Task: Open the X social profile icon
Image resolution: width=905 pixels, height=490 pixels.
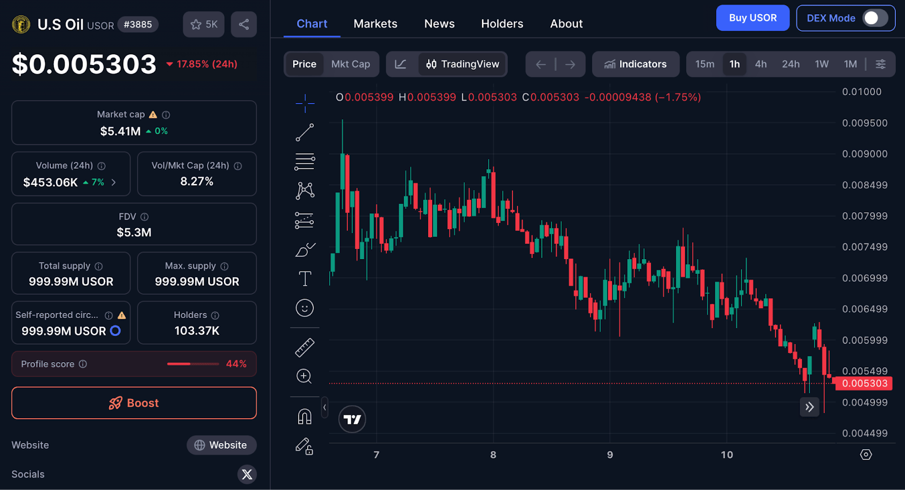Action: [x=247, y=474]
